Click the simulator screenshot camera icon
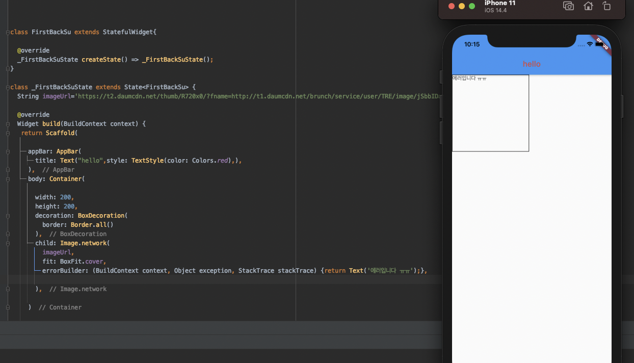634x363 pixels. click(x=568, y=6)
